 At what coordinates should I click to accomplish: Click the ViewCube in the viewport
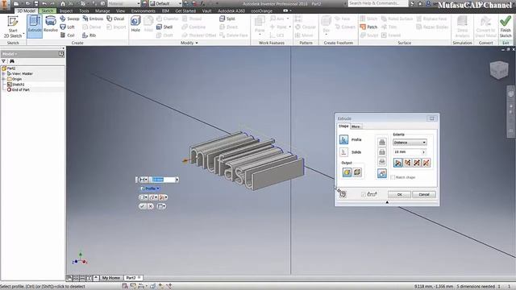point(499,70)
